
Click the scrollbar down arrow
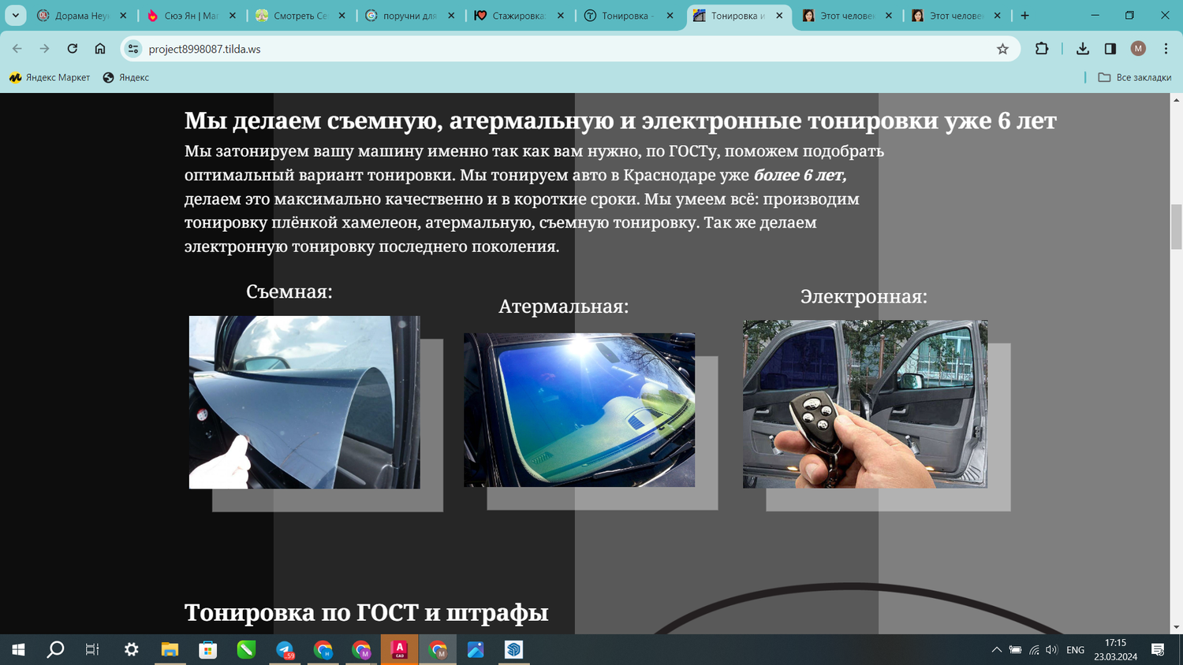point(1176,627)
